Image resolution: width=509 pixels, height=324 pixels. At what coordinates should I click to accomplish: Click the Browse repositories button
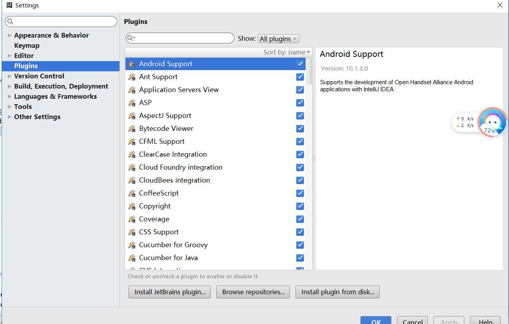253,292
